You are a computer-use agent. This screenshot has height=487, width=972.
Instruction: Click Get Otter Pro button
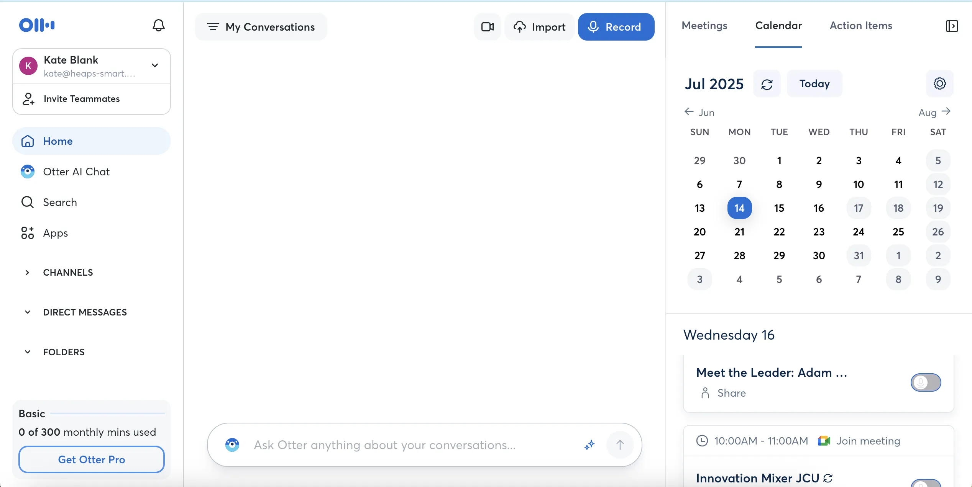[92, 459]
